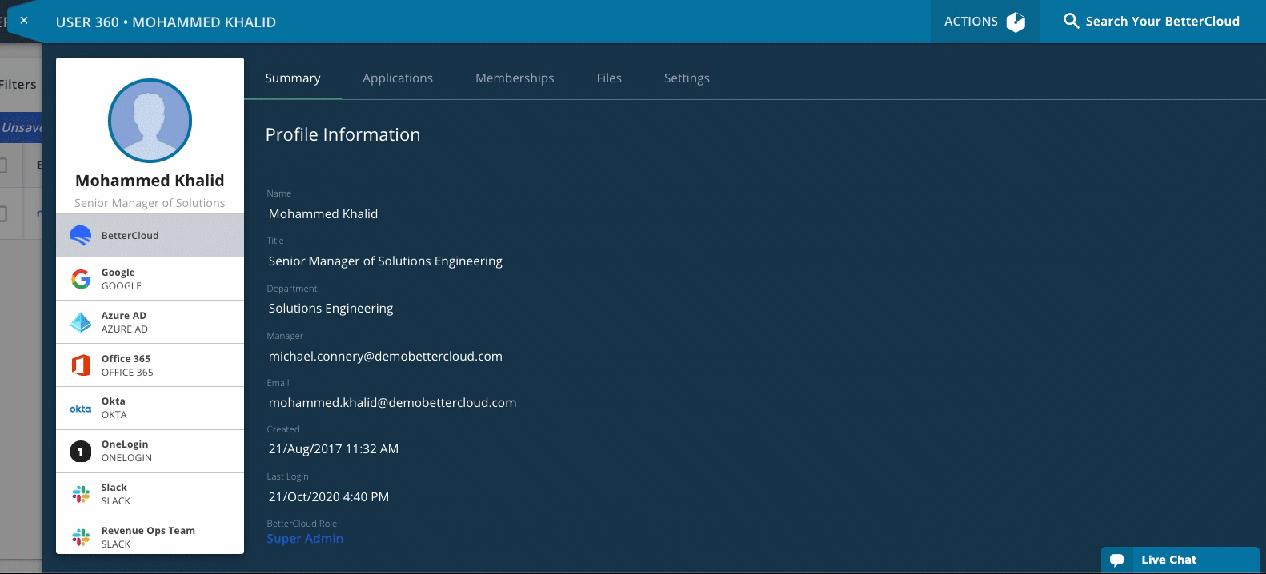Click the title Senior Manager of Solutions Engineering
1266x574 pixels.
click(386, 261)
